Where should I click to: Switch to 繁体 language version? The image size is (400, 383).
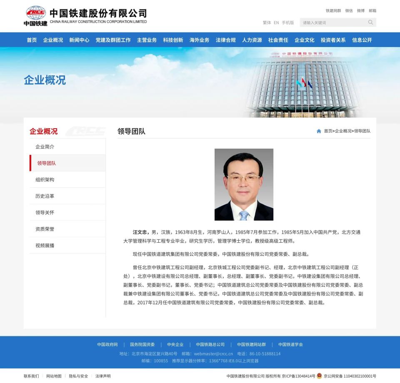pyautogui.click(x=267, y=22)
